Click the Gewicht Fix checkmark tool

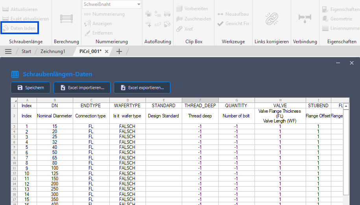(x=233, y=23)
